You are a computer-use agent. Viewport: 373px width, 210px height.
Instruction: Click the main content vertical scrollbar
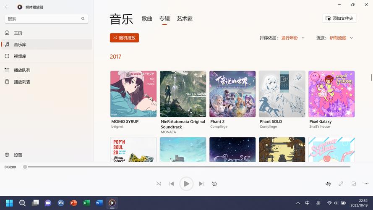click(371, 77)
